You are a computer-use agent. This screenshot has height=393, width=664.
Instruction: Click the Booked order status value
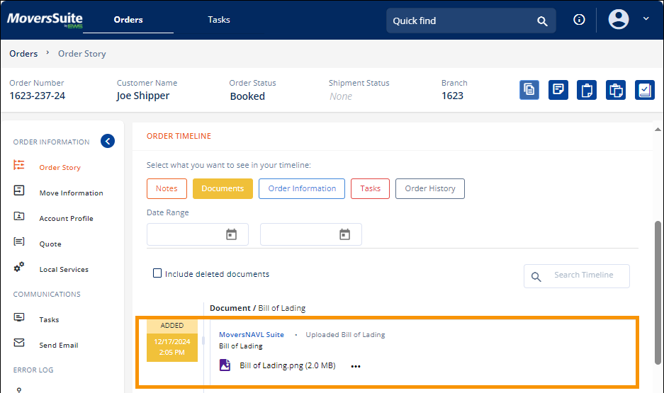pos(247,96)
